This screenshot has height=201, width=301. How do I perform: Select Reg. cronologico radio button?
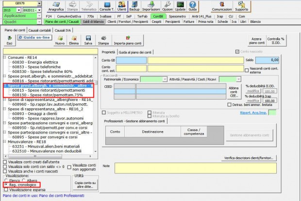coord(6,184)
